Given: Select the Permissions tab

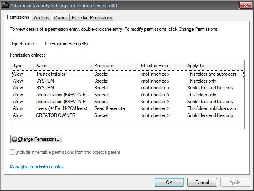Looking at the screenshot, I should click(x=18, y=17).
